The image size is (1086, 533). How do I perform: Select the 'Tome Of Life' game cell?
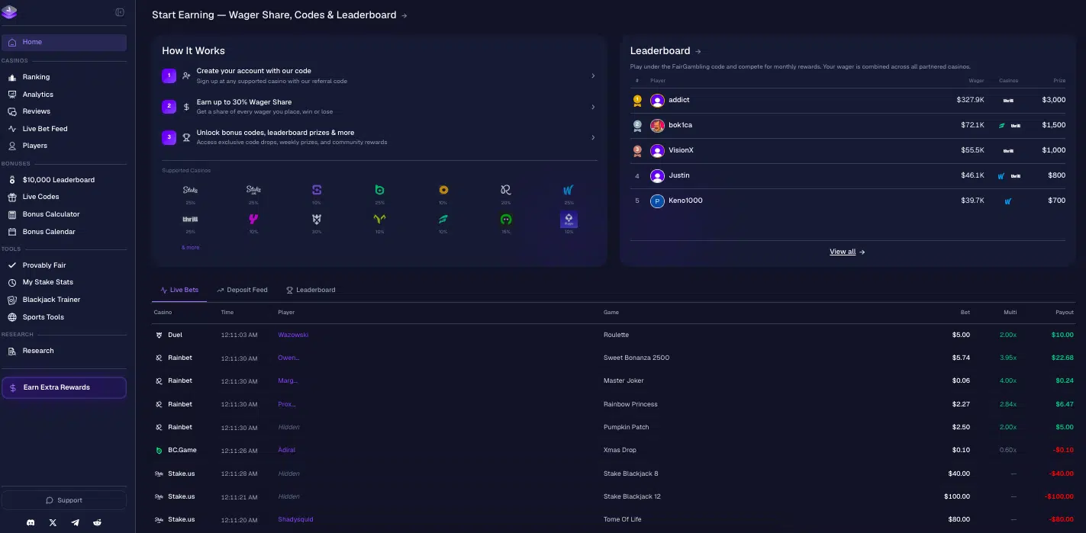[x=623, y=519]
